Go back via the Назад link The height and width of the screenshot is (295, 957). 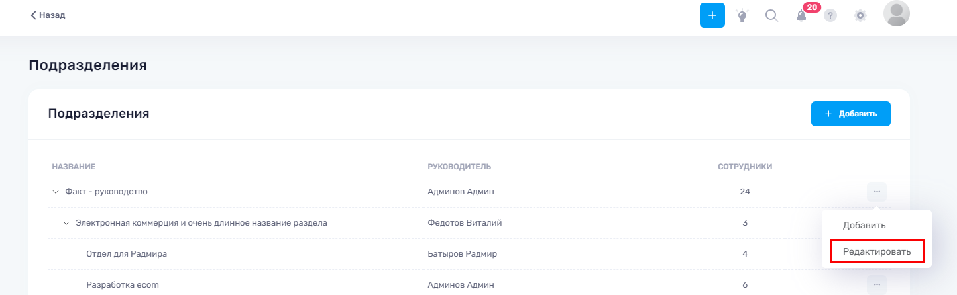(x=48, y=15)
